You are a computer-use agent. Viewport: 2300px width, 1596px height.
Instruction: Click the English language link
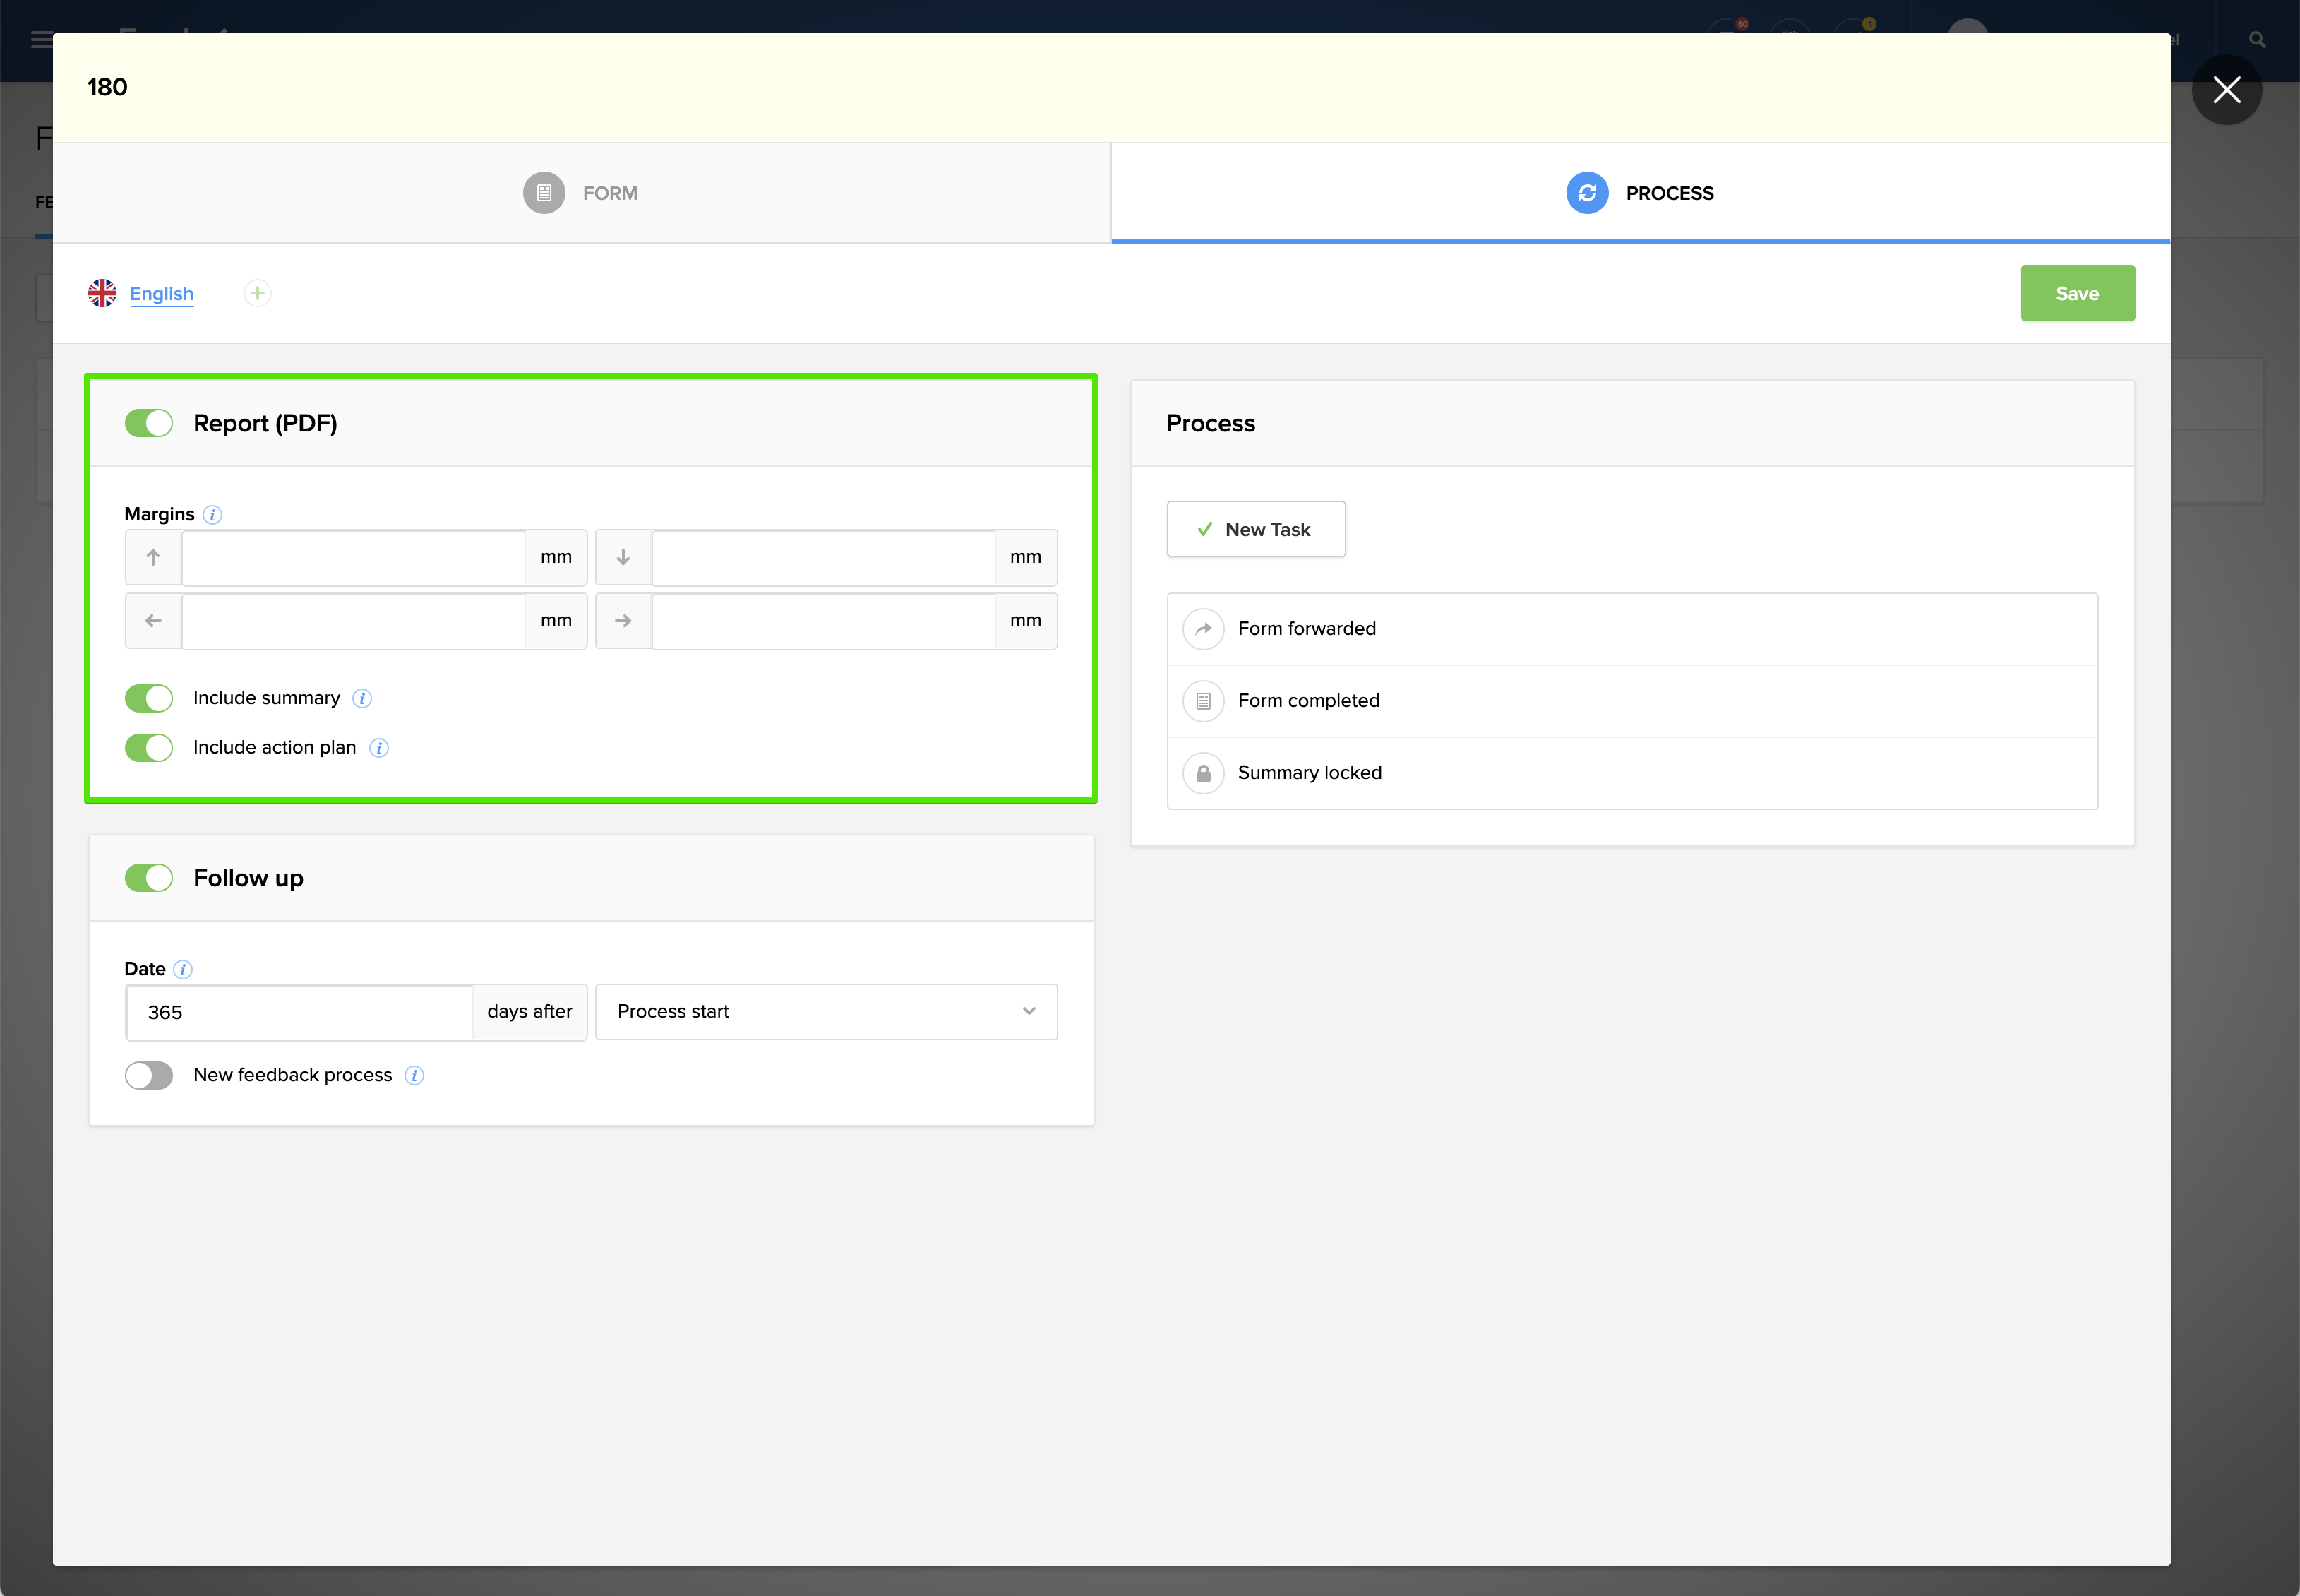point(161,293)
